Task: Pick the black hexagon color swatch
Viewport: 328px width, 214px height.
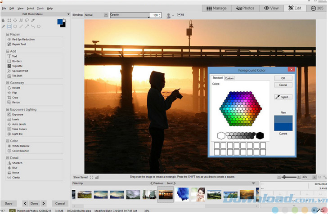Action: [x=260, y=135]
